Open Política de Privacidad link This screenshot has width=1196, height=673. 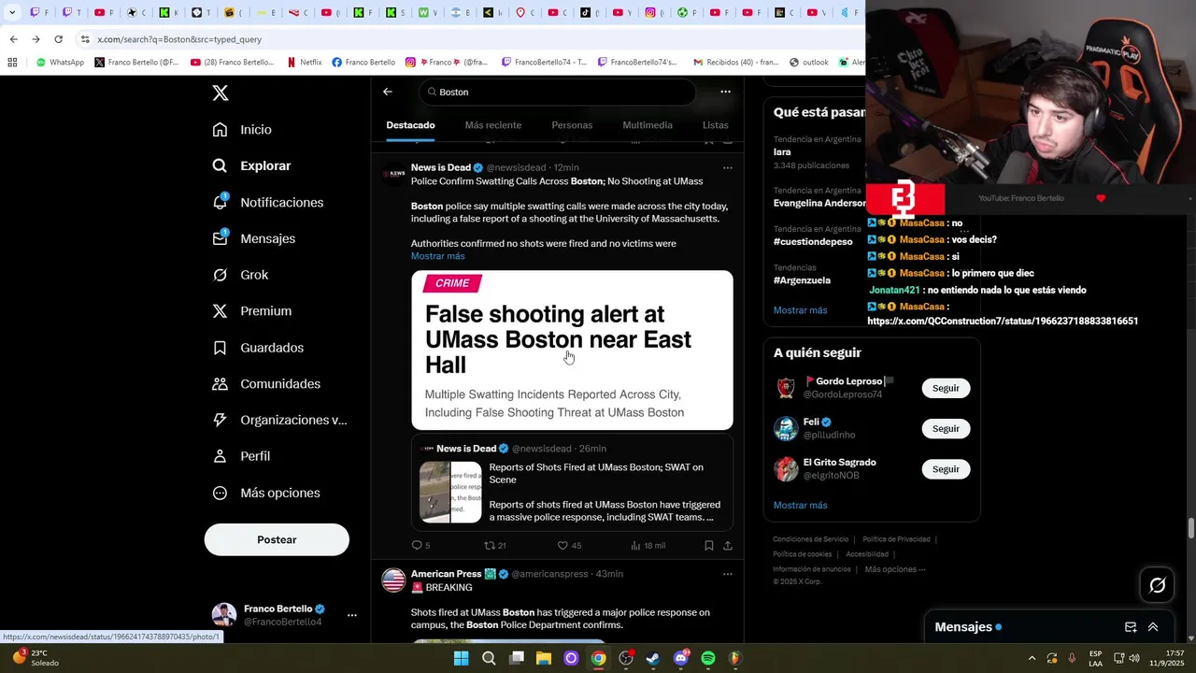tap(896, 539)
